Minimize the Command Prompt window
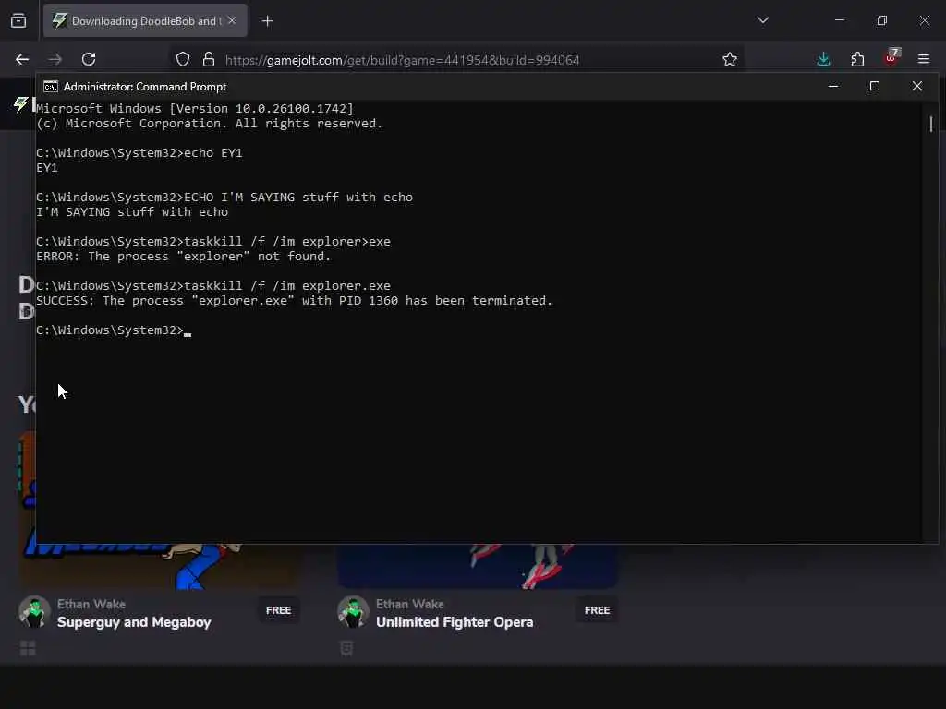The height and width of the screenshot is (709, 946). (833, 86)
